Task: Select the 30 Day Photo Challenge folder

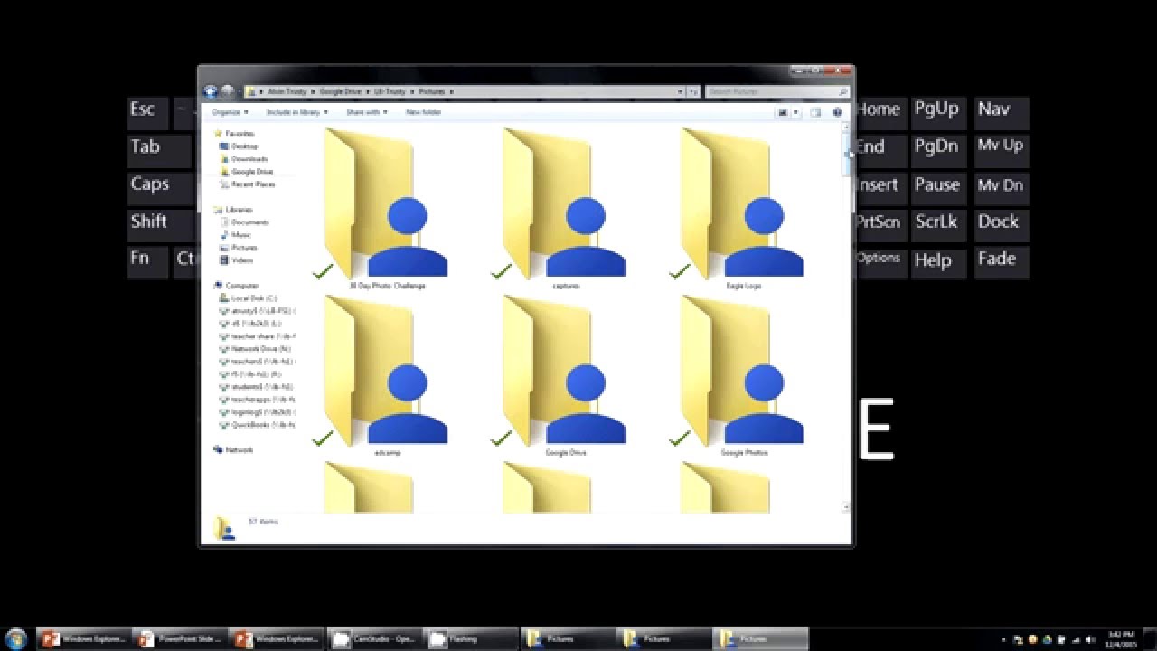Action: click(x=386, y=208)
